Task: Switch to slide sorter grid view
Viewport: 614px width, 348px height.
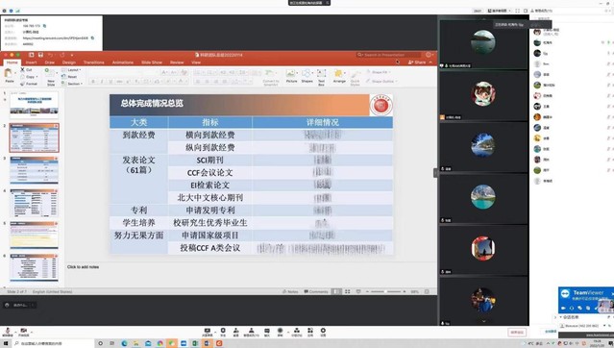Action: [x=347, y=291]
